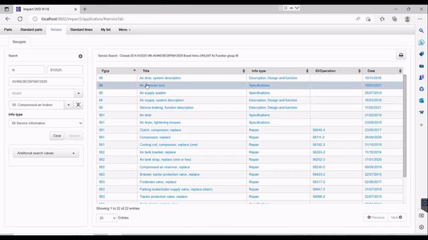Go to Next results page
This screenshot has width=428, height=240.
[397, 217]
